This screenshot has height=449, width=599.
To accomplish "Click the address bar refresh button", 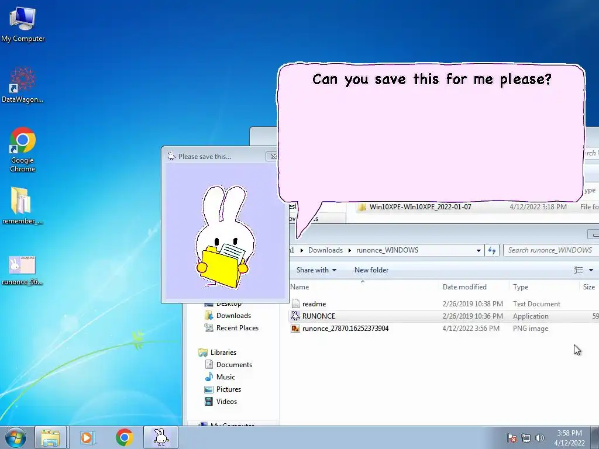I will click(492, 250).
